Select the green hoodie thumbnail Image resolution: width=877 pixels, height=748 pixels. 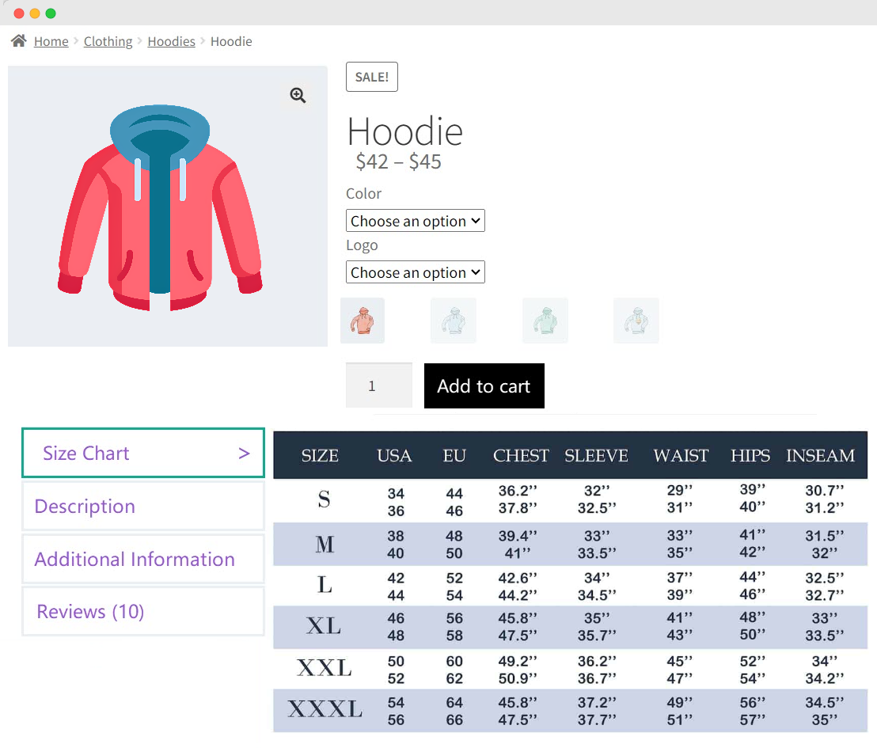(545, 320)
